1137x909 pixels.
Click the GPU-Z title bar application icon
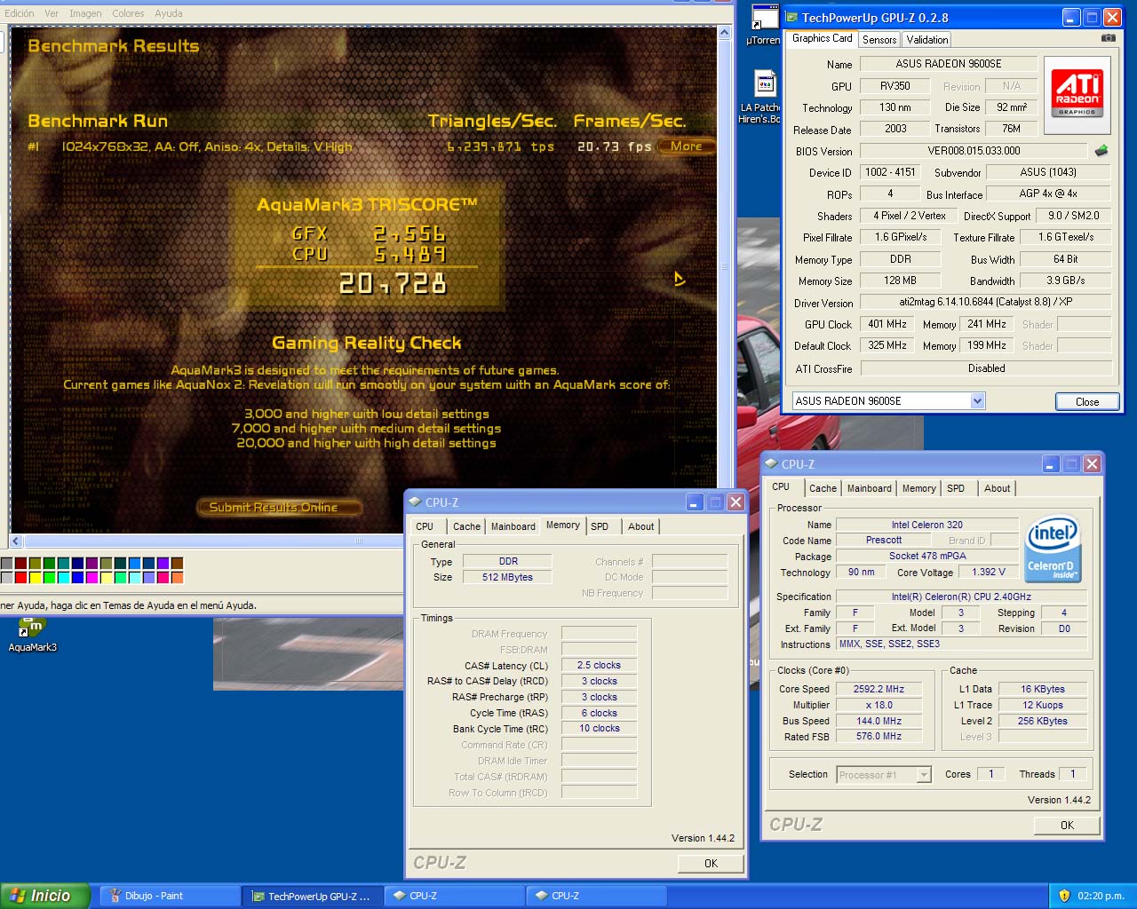[x=791, y=17]
